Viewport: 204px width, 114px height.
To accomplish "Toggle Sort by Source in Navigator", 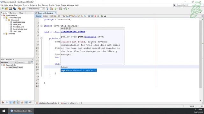I will (30, 102).
